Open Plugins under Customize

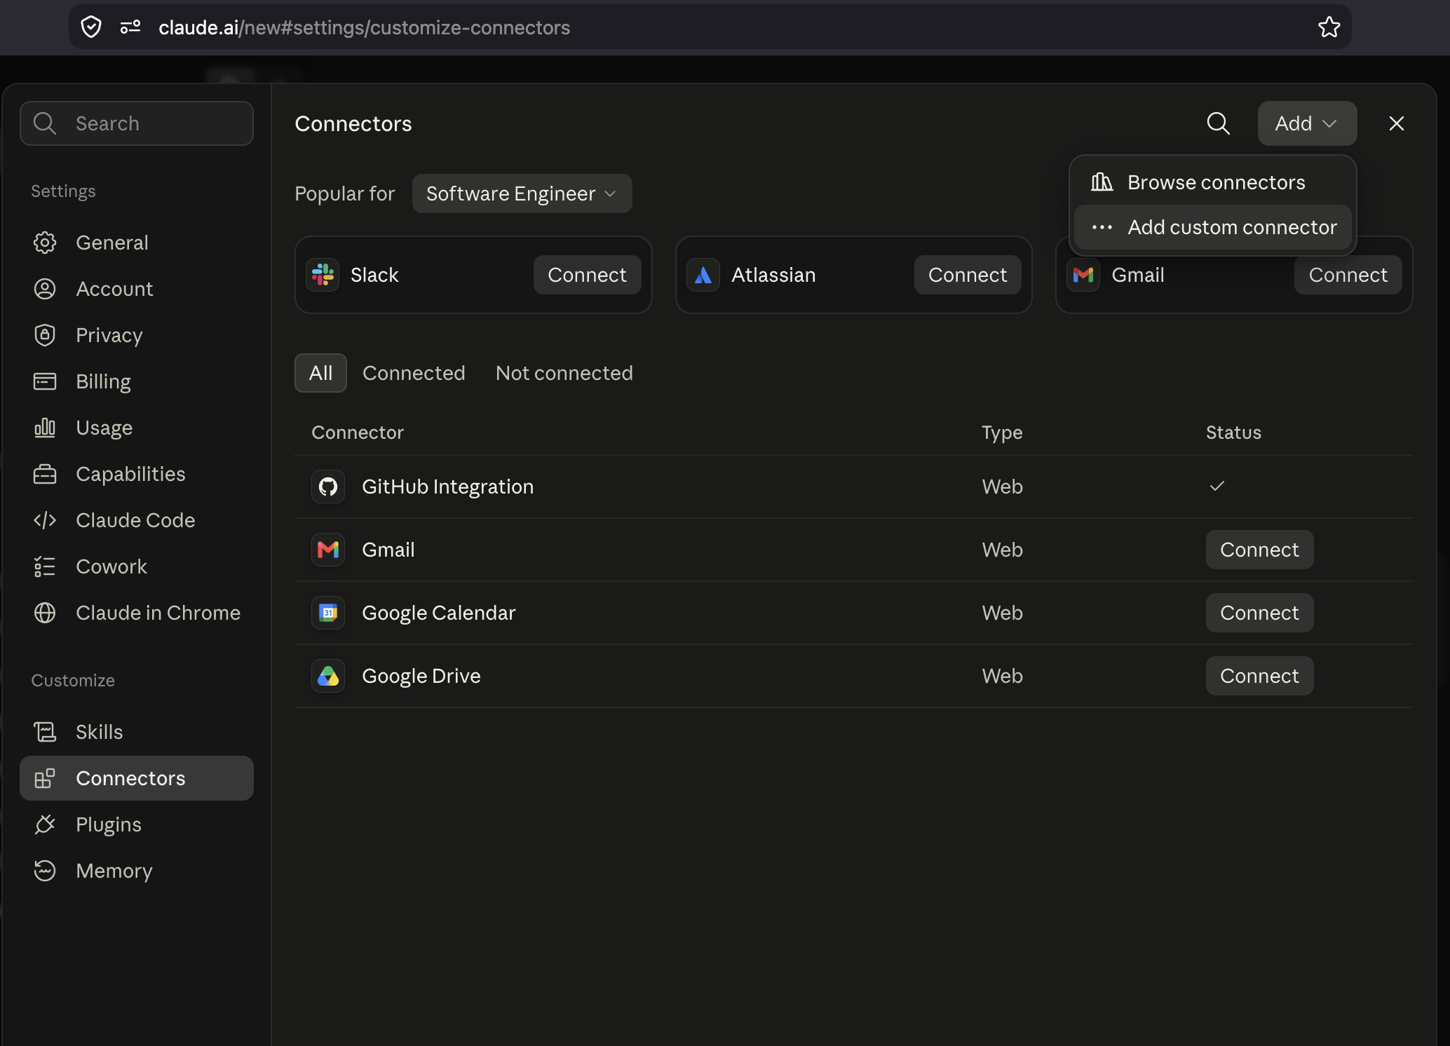pos(137,824)
